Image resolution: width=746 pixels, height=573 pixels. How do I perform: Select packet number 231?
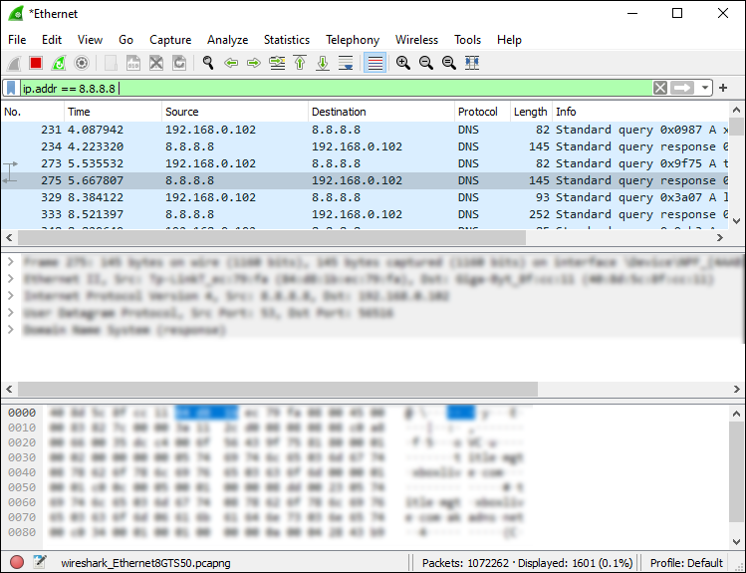click(365, 130)
